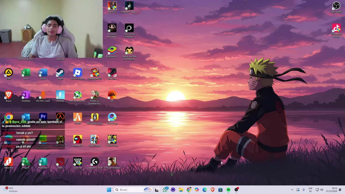The image size is (345, 194).
Task: Select the Logitech G HUB icon
Action: tap(95, 164)
